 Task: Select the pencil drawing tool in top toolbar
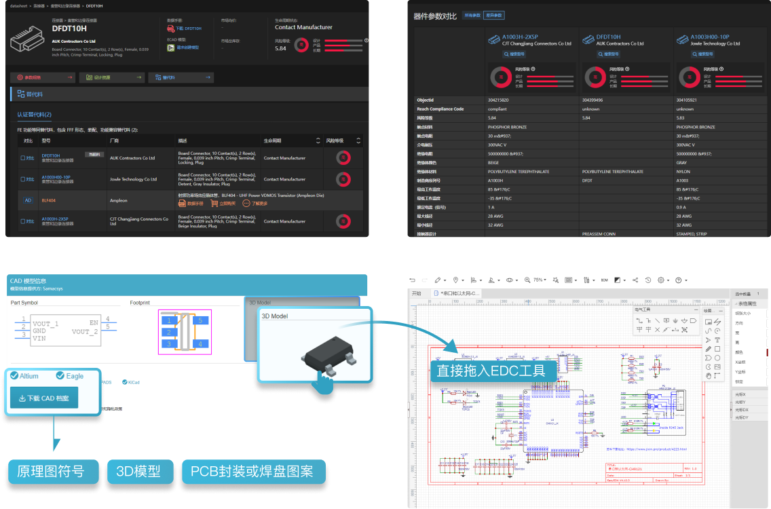pos(437,280)
